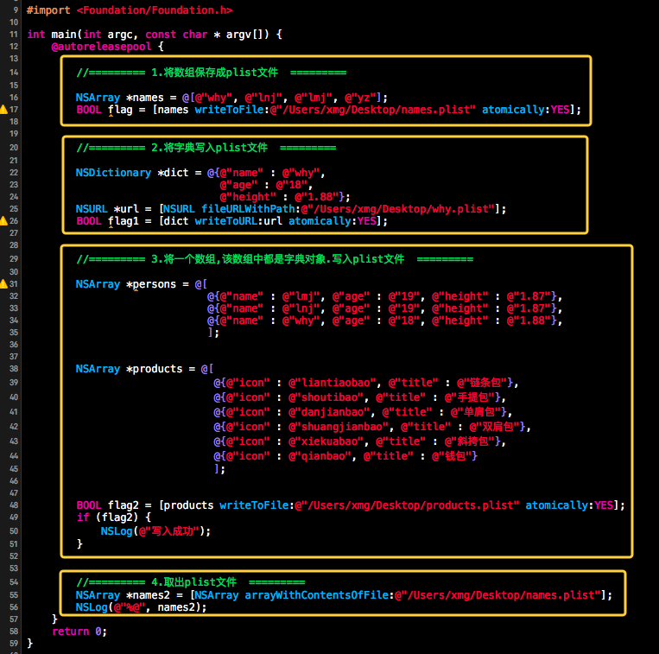
Task: Click line number 38 in the gutter
Action: (14, 369)
